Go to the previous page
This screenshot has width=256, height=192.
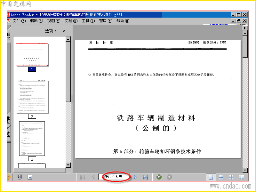coord(93,177)
